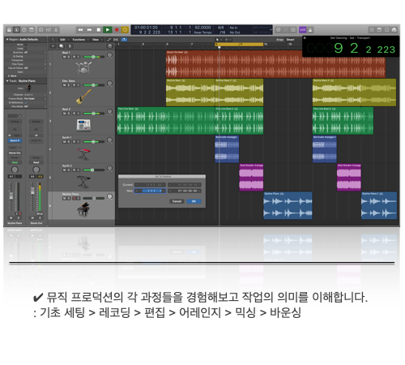405x365 pixels.
Task: Click OK in Go To Position dialog
Action: [194, 201]
